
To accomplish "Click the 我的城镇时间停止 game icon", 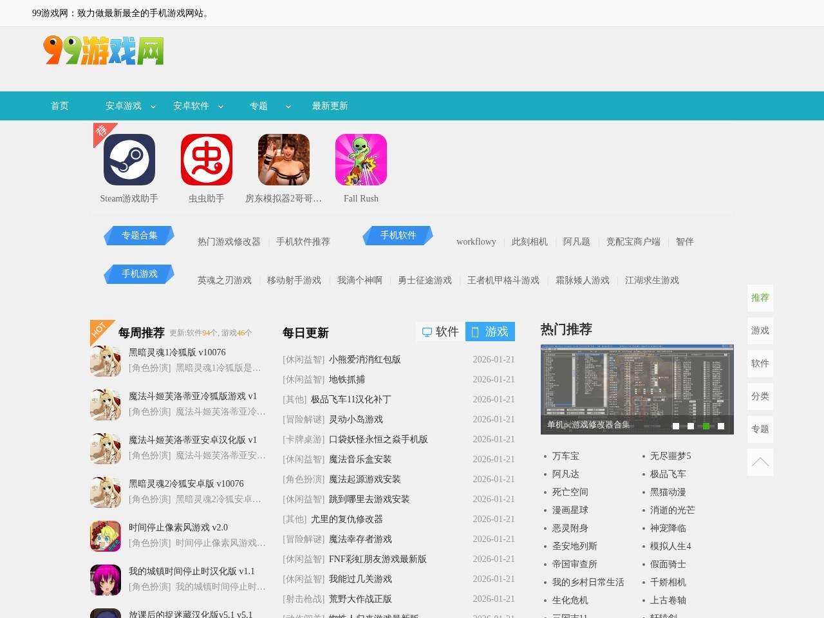I will [x=106, y=580].
